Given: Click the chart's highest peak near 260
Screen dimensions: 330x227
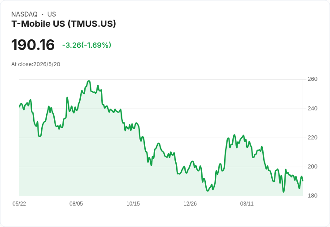Looking at the screenshot, I should (x=89, y=81).
